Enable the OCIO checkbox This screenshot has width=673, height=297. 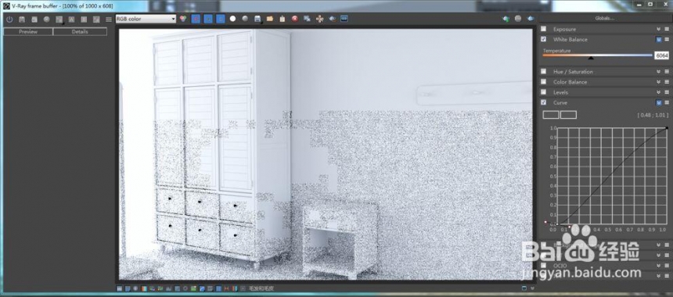pyautogui.click(x=544, y=266)
